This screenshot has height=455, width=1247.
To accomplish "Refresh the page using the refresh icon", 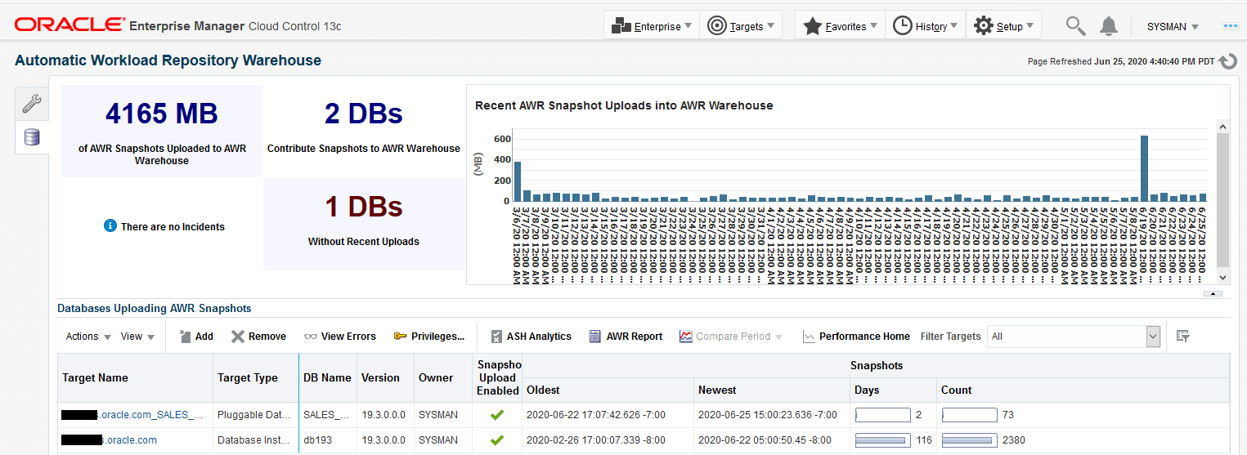I will [x=1228, y=61].
